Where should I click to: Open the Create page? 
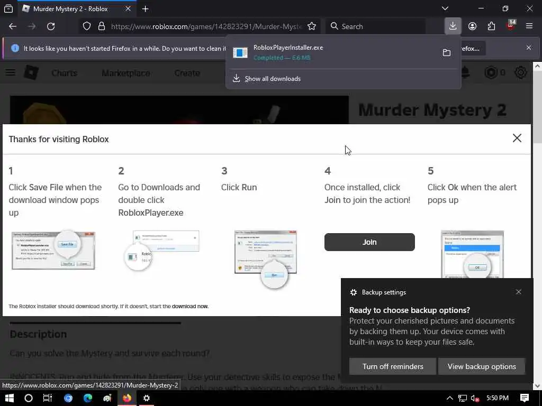click(x=187, y=73)
